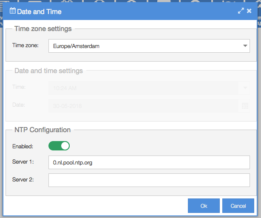Click the Time zone settings section heading
This screenshot has width=261, height=218.
coord(43,28)
